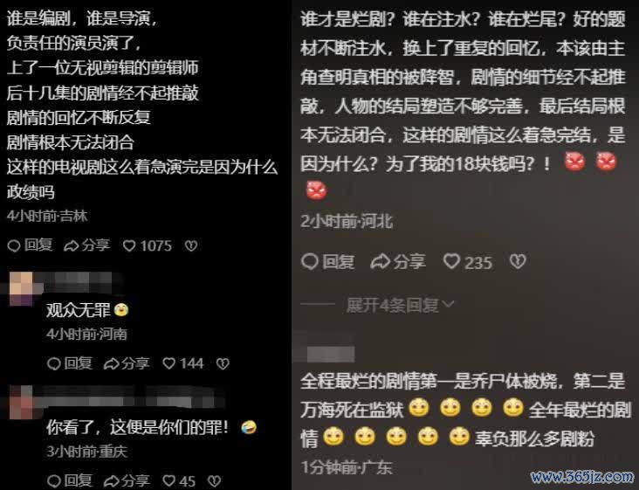Share the "观众无罪" comment from Henan
This screenshot has height=490, width=639.
(127, 363)
